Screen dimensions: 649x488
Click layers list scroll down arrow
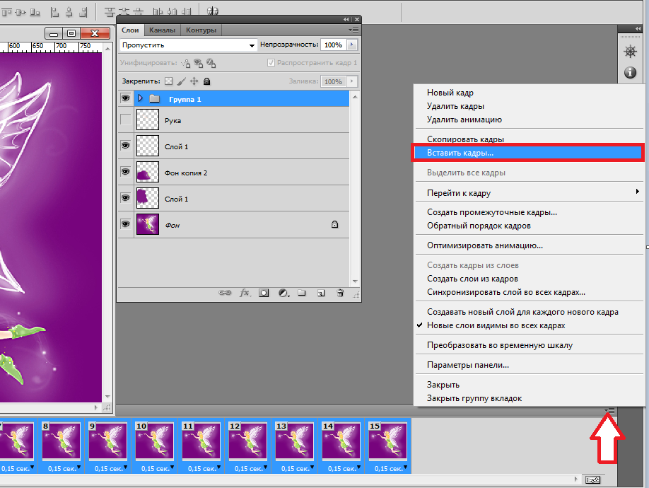(x=355, y=281)
